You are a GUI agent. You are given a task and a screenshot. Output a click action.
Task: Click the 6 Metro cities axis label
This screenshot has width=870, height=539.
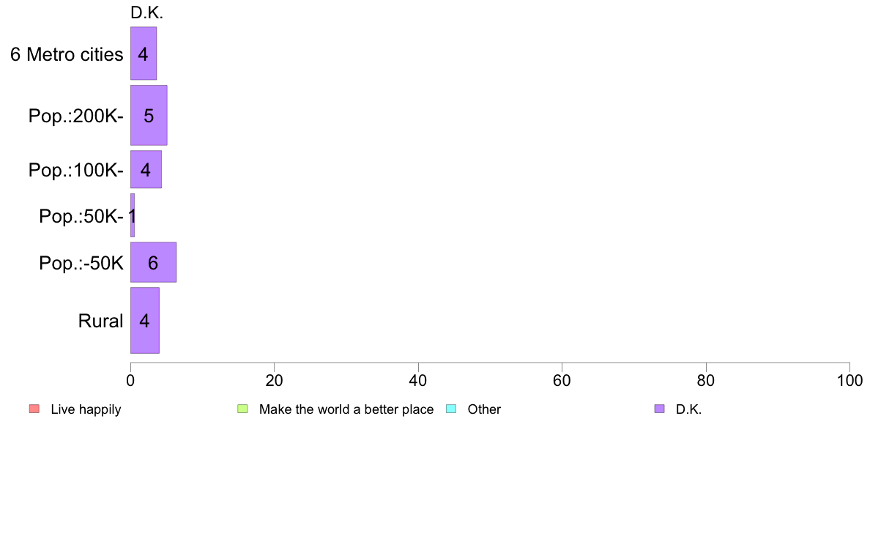pos(67,54)
